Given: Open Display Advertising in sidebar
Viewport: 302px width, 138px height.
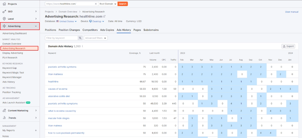Looking at the screenshot, I should coord(13,53).
